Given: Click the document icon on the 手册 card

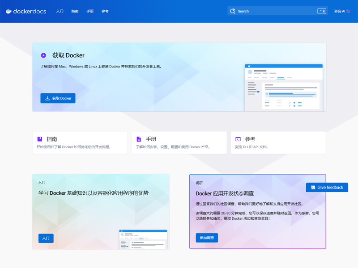Looking at the screenshot, I should (x=139, y=139).
